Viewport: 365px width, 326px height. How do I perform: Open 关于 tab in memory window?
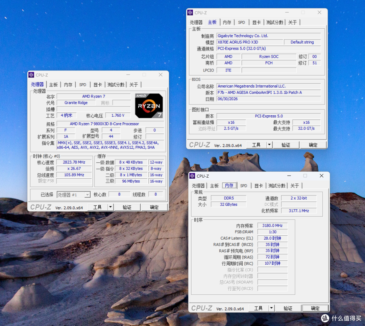click(x=295, y=185)
